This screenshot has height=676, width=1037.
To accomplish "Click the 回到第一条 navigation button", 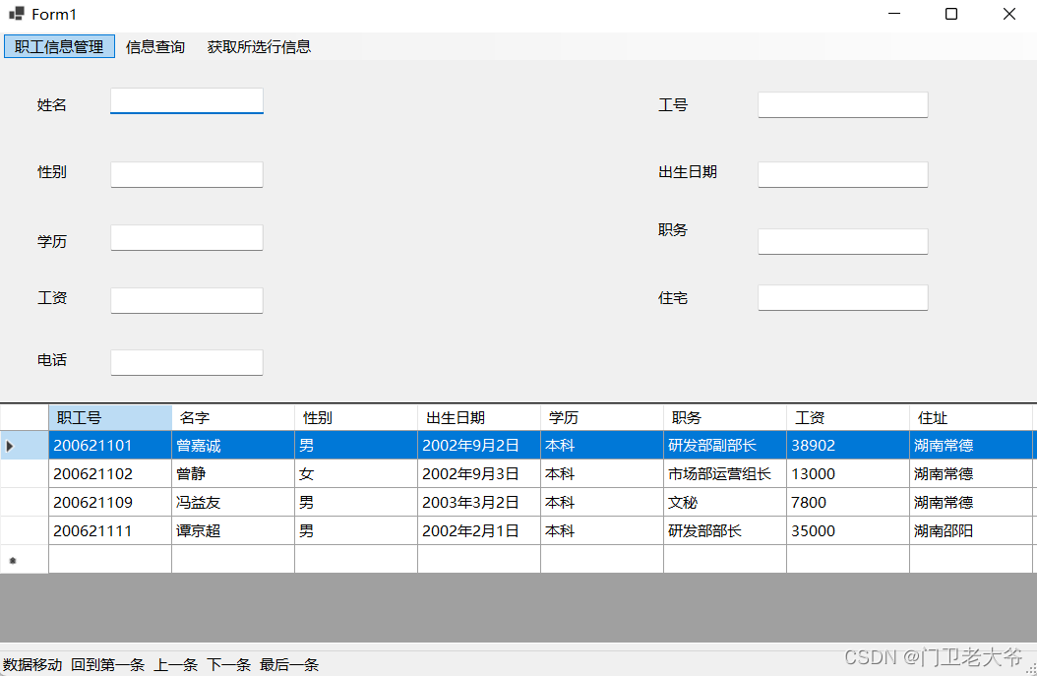I will click(x=107, y=665).
